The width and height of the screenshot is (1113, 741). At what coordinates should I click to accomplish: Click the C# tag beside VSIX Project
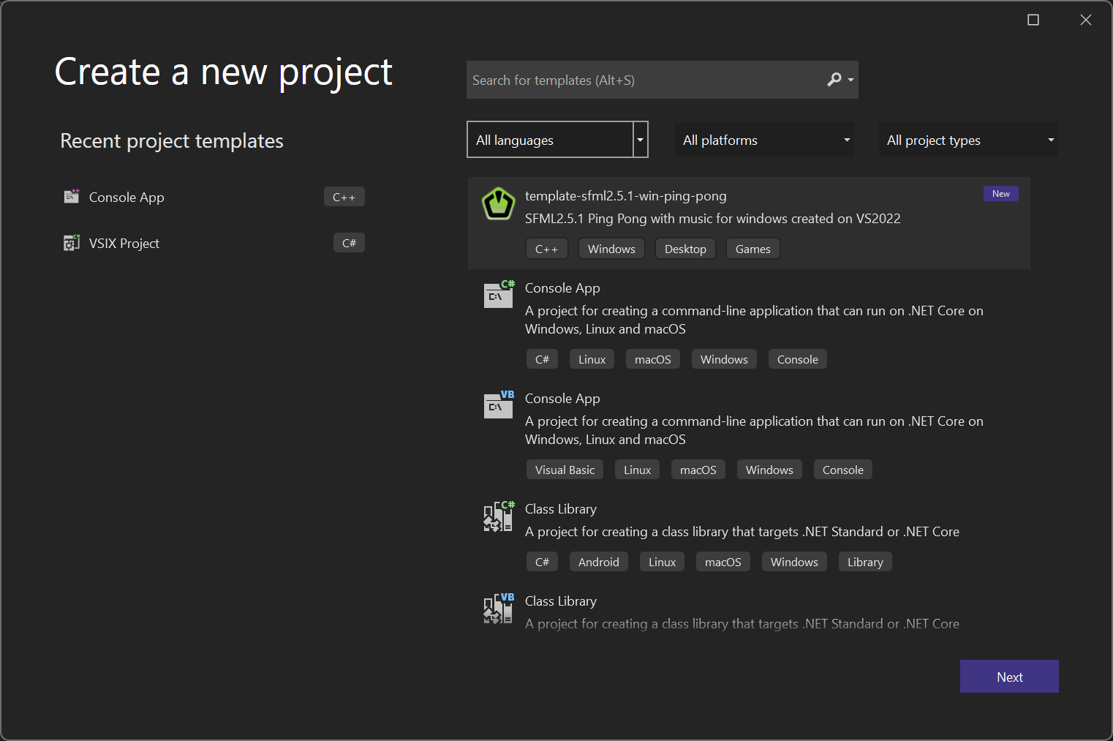tap(349, 243)
